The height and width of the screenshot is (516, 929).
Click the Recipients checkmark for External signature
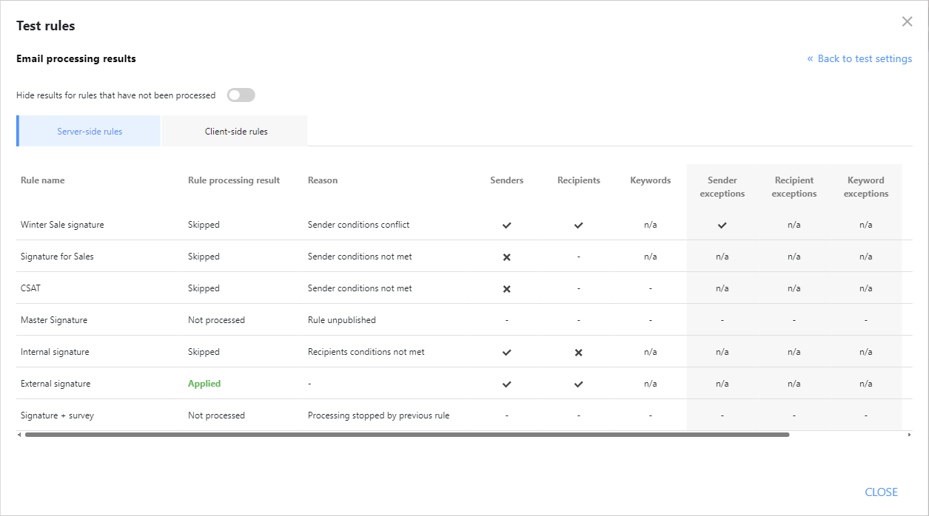578,384
